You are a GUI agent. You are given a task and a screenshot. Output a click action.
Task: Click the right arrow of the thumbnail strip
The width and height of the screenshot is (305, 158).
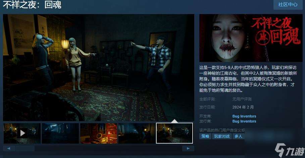(x=188, y=149)
